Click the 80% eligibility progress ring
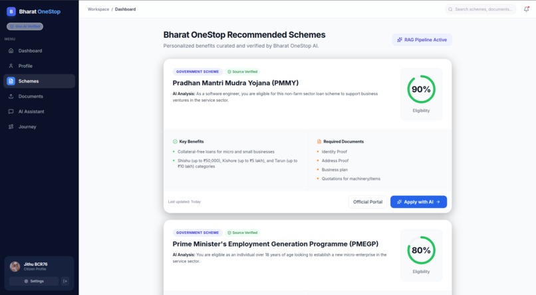Image resolution: width=536 pixels, height=295 pixels. [x=421, y=250]
